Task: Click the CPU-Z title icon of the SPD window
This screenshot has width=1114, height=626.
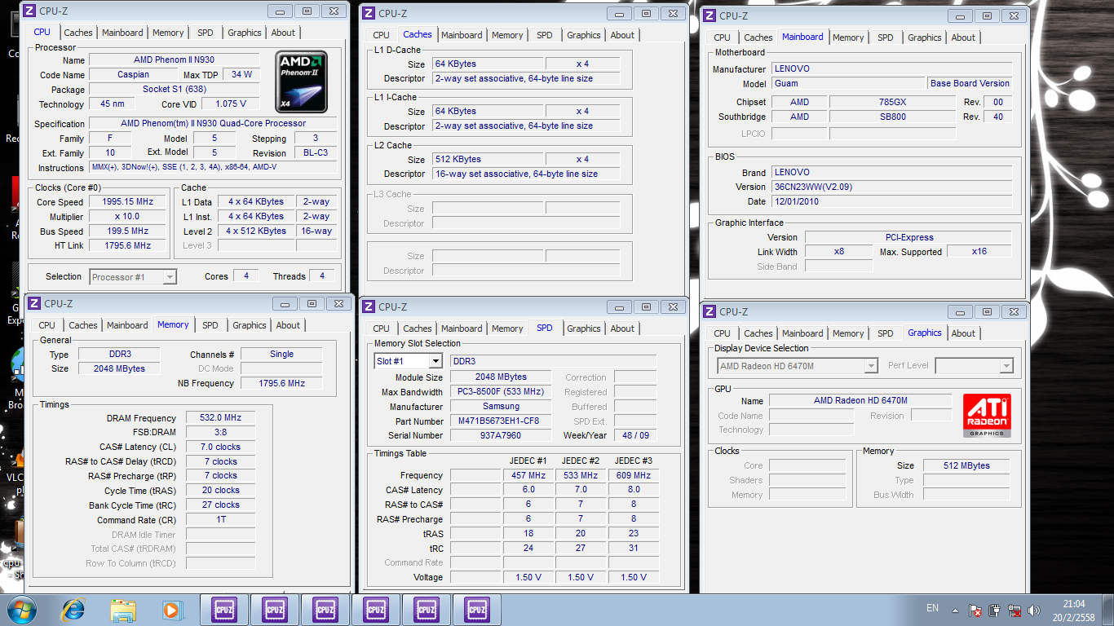Action: click(x=369, y=306)
